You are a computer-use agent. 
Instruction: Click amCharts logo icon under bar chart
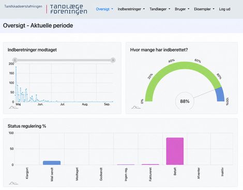(x=13, y=183)
